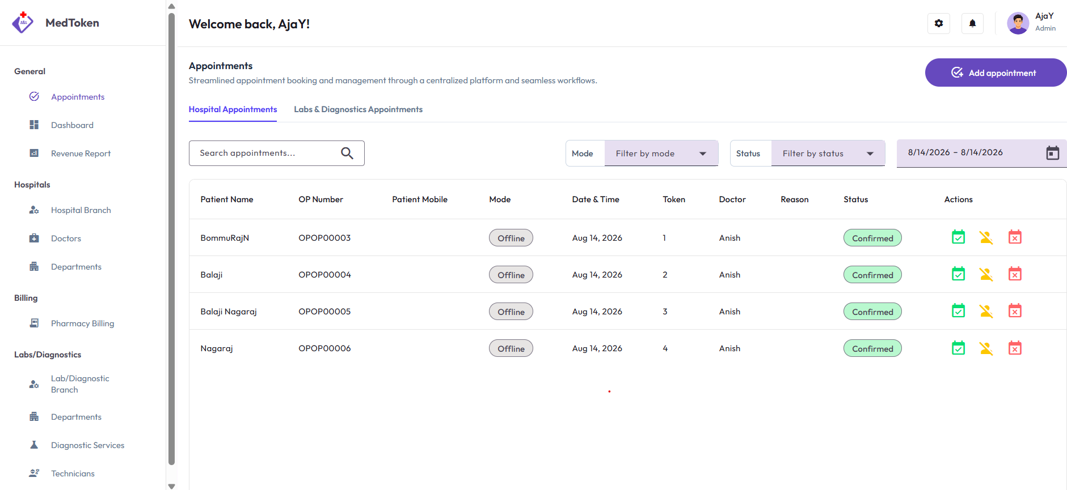This screenshot has width=1067, height=490.
Task: Open Departments under Hospitals
Action: point(76,267)
